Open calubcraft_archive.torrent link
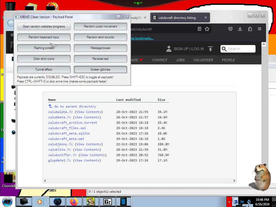 pyautogui.click(x=73, y=123)
